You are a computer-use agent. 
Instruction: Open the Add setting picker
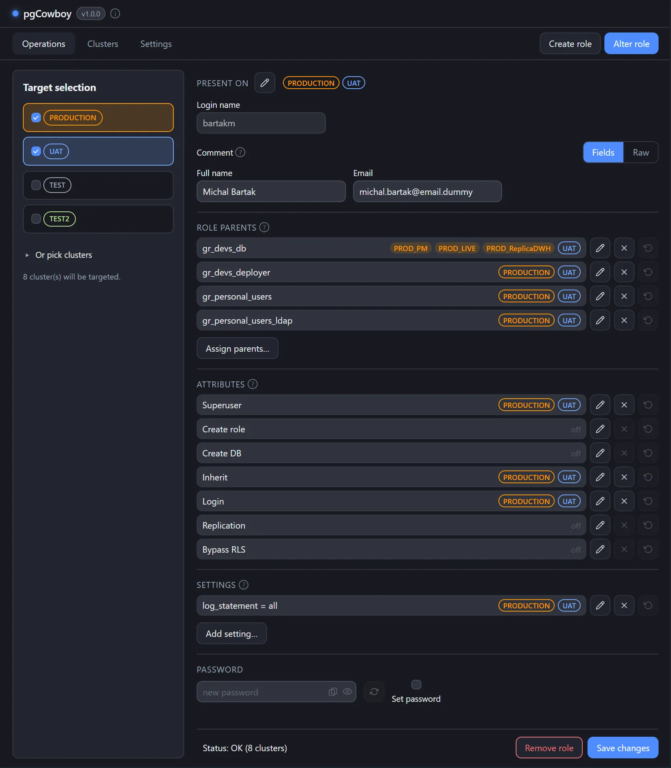click(232, 634)
